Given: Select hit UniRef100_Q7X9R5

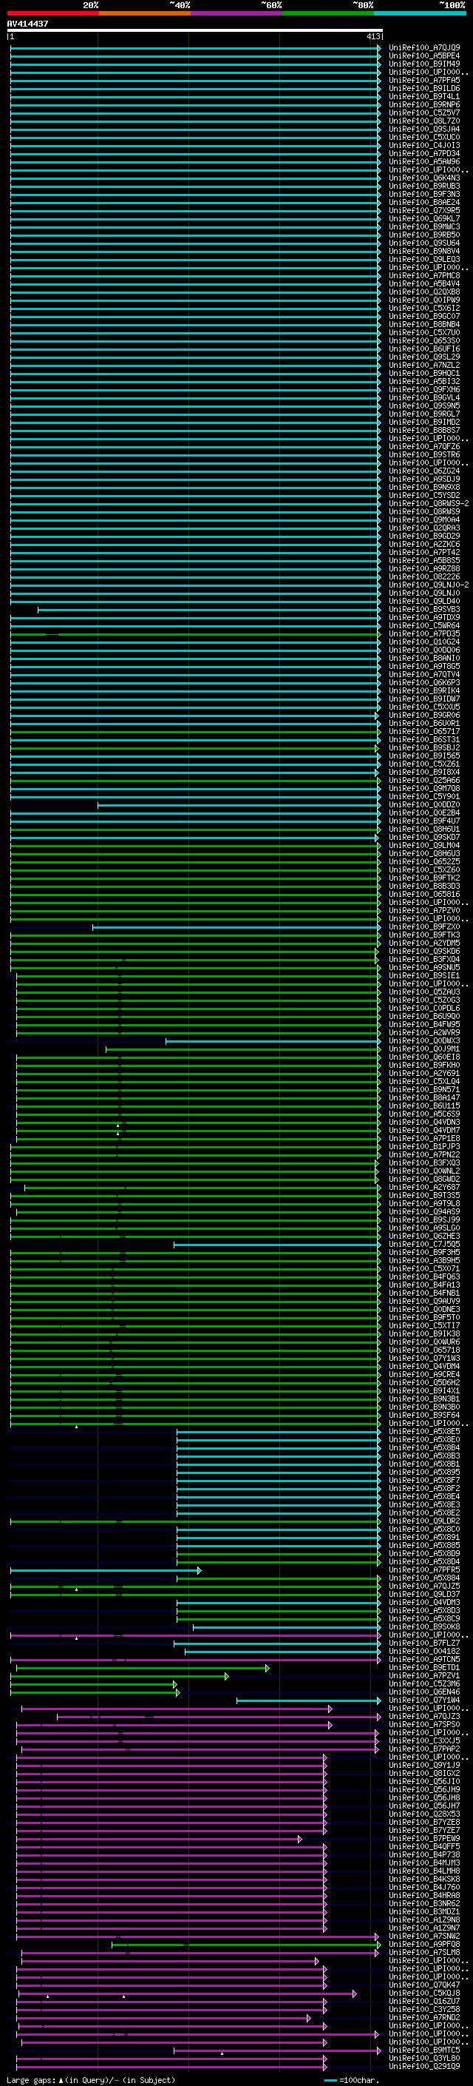Looking at the screenshot, I should 424,211.
